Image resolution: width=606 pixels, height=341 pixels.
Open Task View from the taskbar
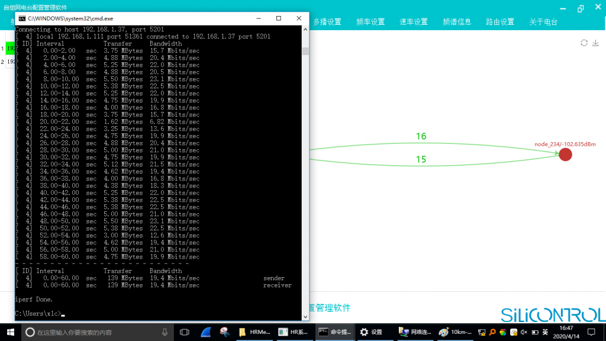coord(185,332)
